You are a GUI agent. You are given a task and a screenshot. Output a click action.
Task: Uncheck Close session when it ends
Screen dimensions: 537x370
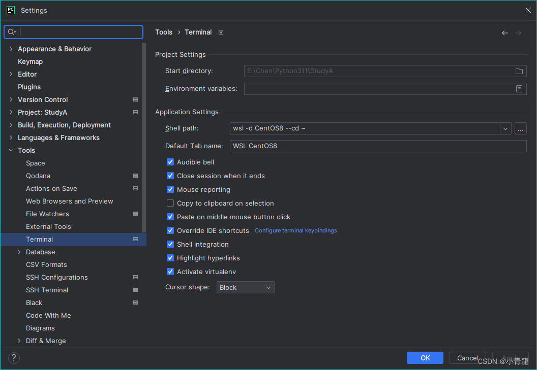click(170, 176)
